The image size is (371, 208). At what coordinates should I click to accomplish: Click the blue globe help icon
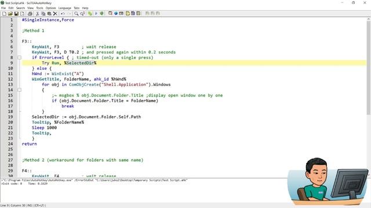pos(116,13)
